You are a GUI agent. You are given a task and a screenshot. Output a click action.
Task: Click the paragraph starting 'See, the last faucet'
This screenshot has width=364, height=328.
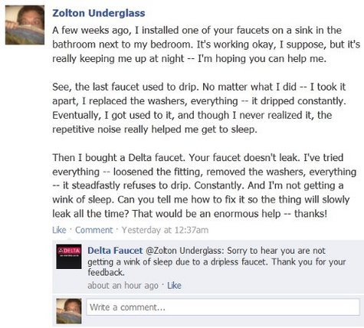(x=199, y=108)
